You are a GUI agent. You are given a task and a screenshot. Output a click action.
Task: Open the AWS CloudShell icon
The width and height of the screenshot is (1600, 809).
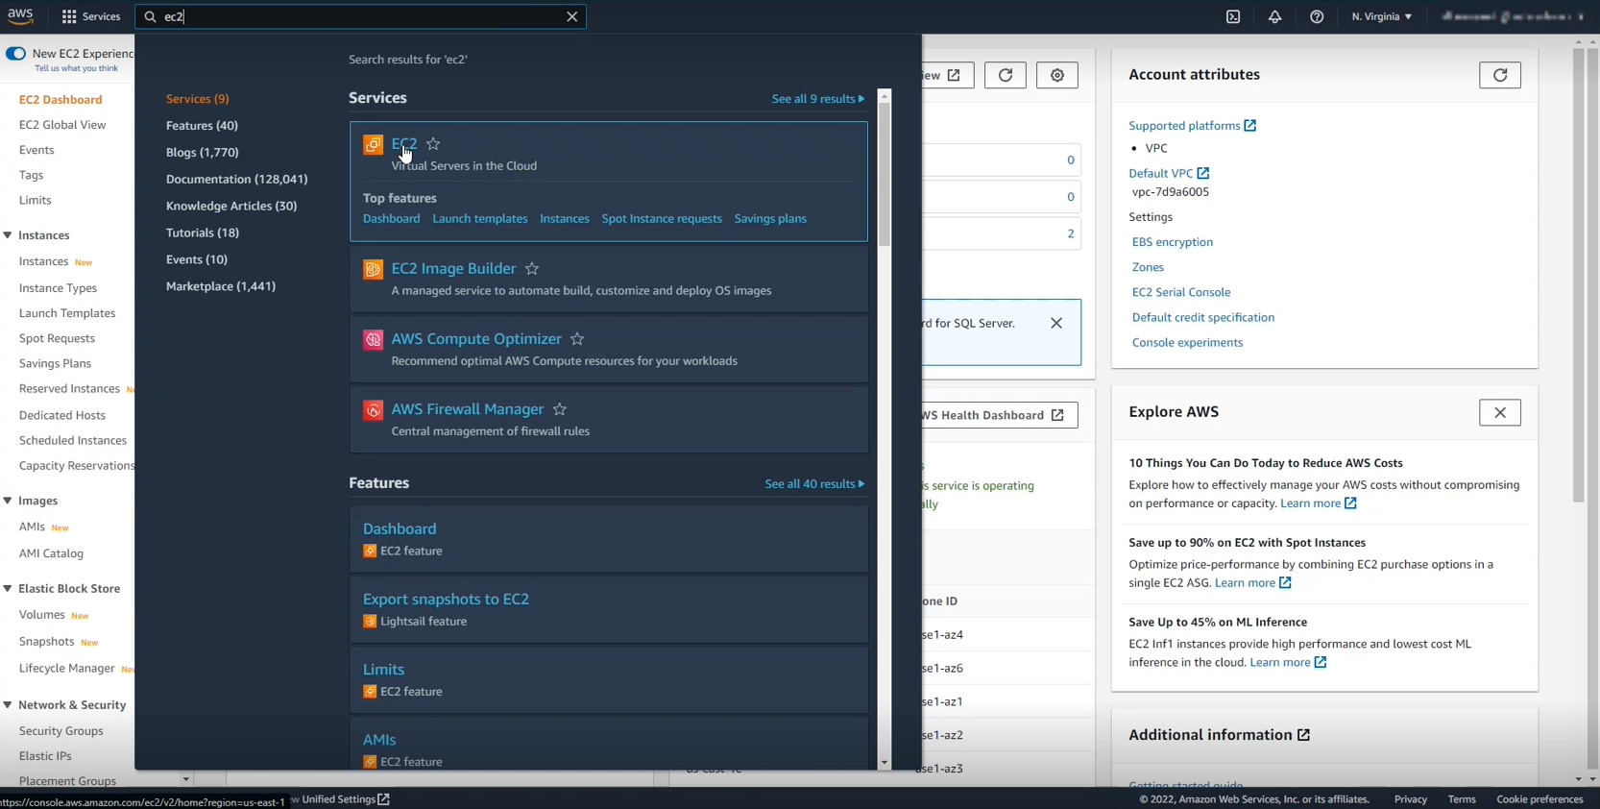coord(1233,16)
